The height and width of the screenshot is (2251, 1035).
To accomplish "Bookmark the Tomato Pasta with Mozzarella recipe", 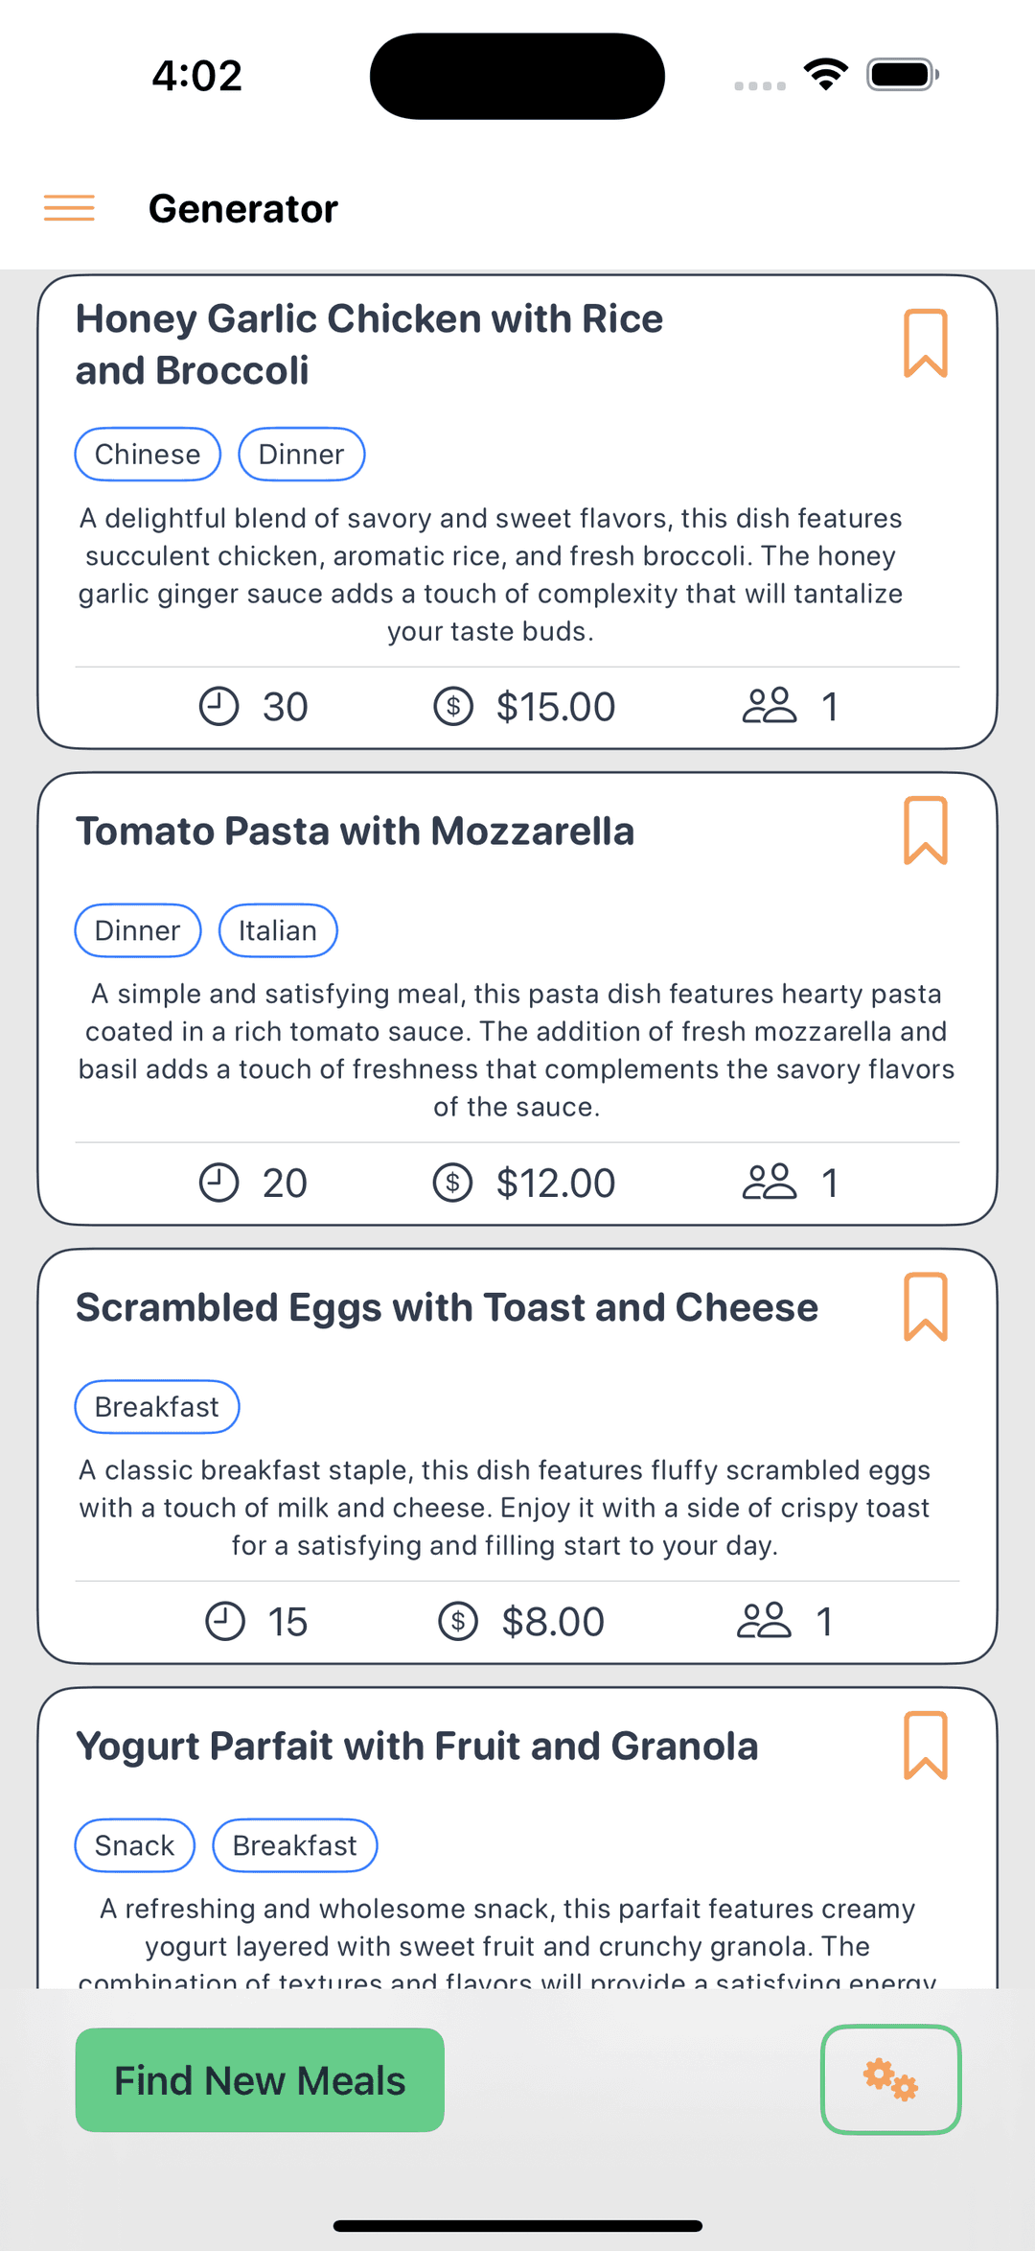I will pos(925,831).
